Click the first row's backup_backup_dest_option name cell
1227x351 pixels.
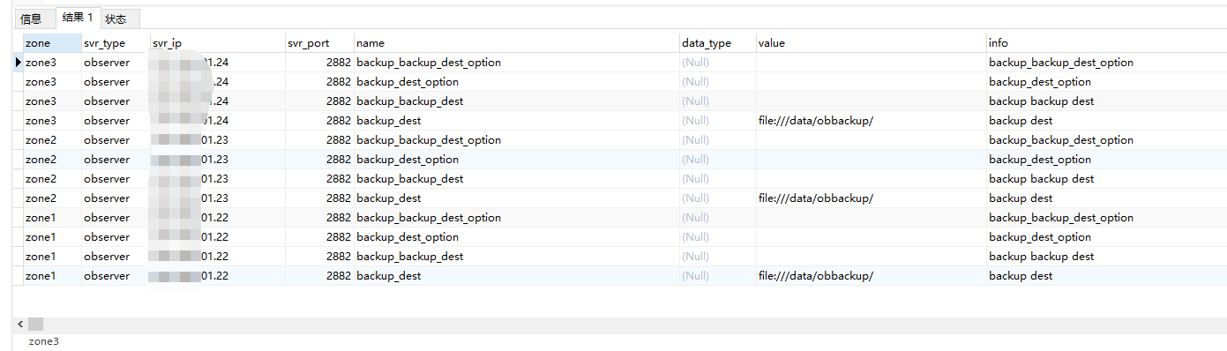tap(517, 63)
